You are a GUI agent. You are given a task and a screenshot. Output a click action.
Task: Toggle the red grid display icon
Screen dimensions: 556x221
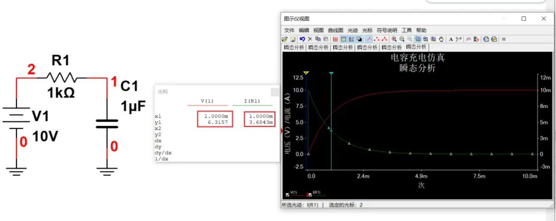coord(335,39)
